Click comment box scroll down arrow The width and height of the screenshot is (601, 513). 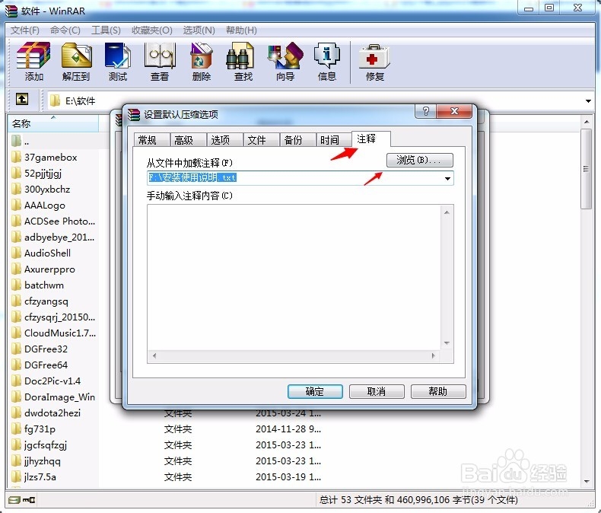[x=447, y=343]
